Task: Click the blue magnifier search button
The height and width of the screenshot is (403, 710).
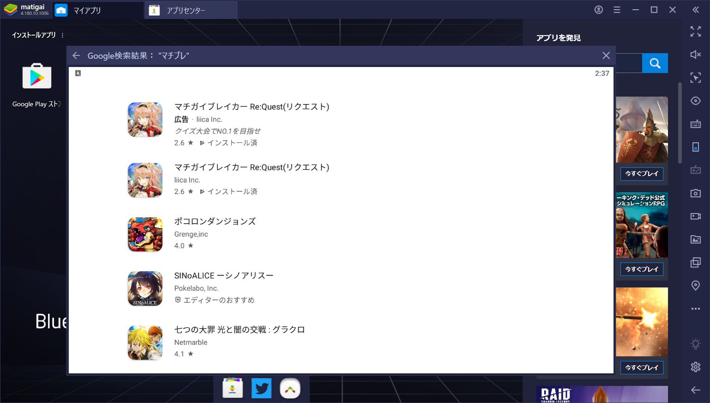Action: [x=655, y=63]
